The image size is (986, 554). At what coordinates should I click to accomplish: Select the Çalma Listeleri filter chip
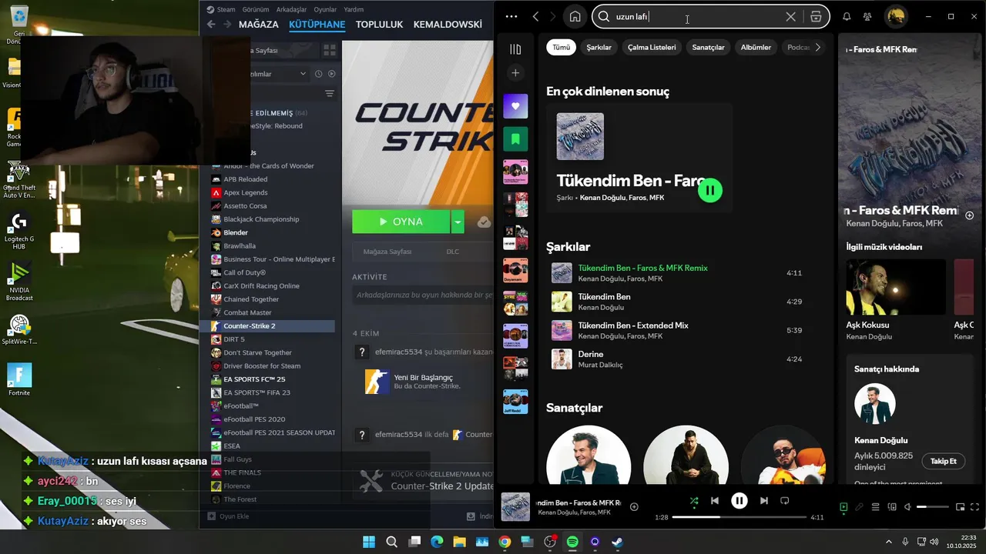pyautogui.click(x=652, y=47)
